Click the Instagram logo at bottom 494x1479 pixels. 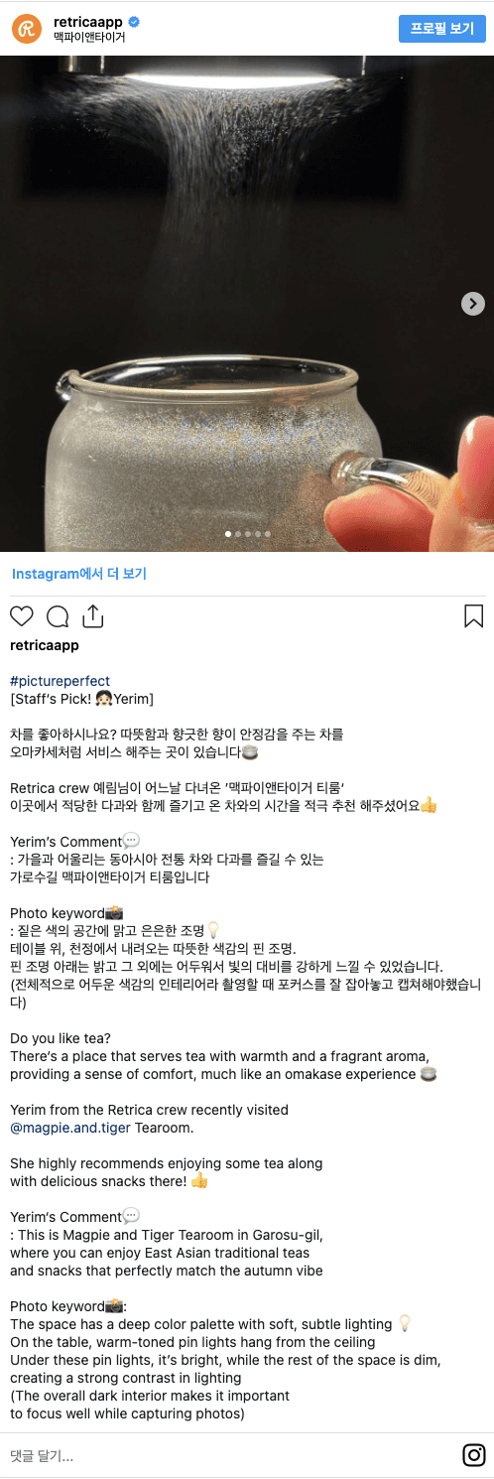474,1455
